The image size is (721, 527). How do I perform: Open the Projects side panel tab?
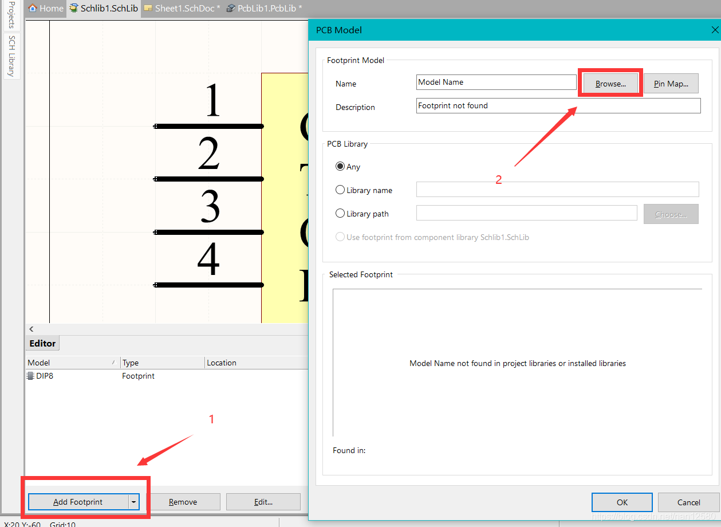pyautogui.click(x=11, y=15)
